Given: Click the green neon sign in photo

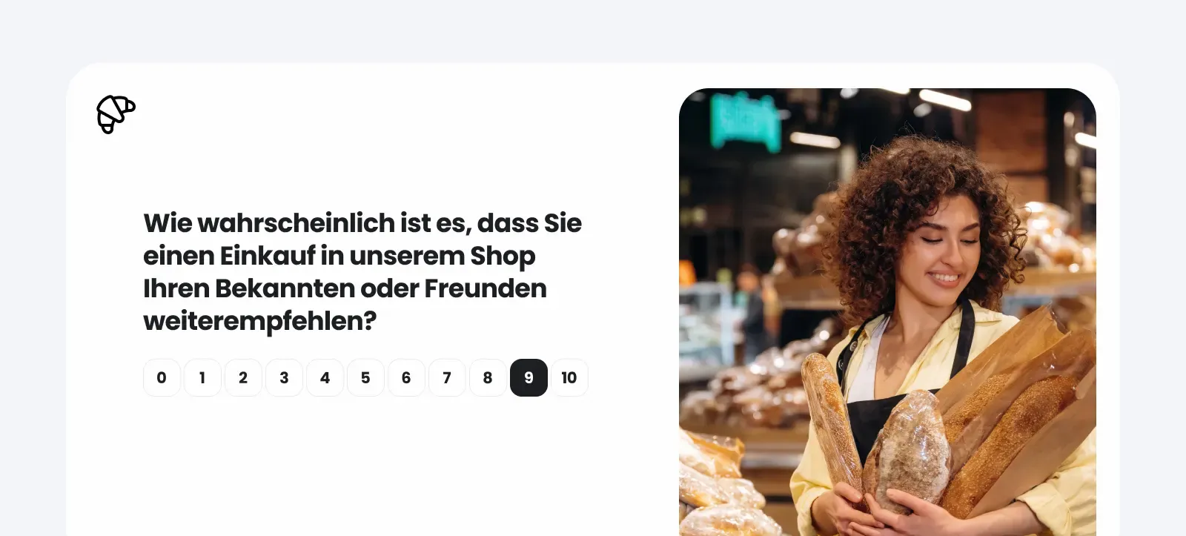Looking at the screenshot, I should coord(745,120).
